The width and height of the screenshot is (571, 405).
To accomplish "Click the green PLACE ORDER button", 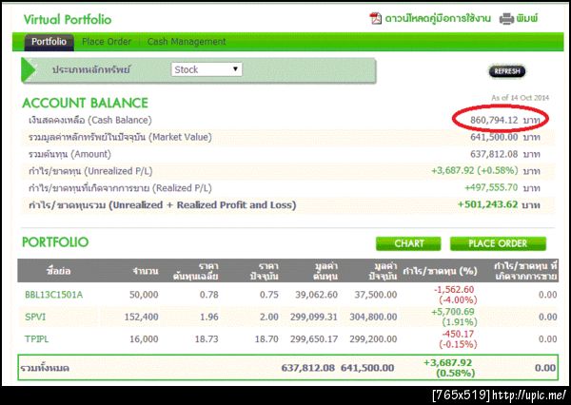I will pos(498,243).
